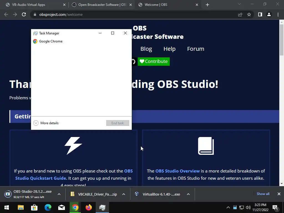Click End task button in Task Manager
This screenshot has height=213, width=284.
click(118, 123)
